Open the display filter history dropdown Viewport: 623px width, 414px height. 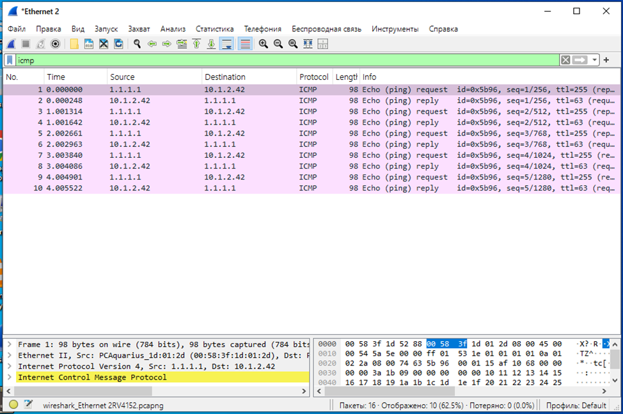click(595, 60)
